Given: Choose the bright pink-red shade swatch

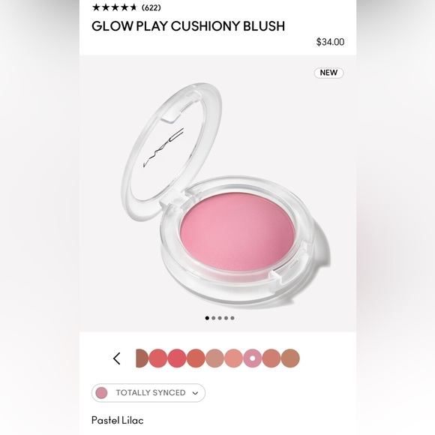Looking at the screenshot, I should tap(177, 358).
